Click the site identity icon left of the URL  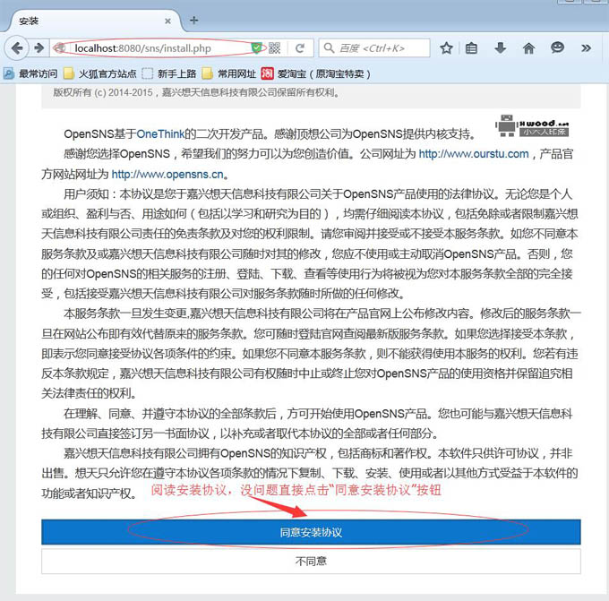coord(60,48)
